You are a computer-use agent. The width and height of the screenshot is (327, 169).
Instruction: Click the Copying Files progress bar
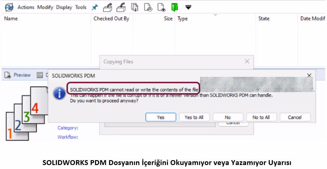[160, 125]
